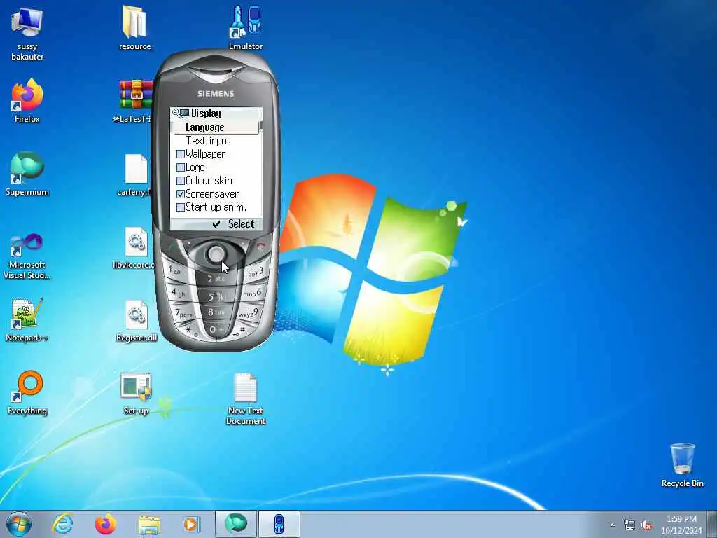Toggle the Logo checkbox on phone
Screen dimensions: 717x538
[181, 167]
